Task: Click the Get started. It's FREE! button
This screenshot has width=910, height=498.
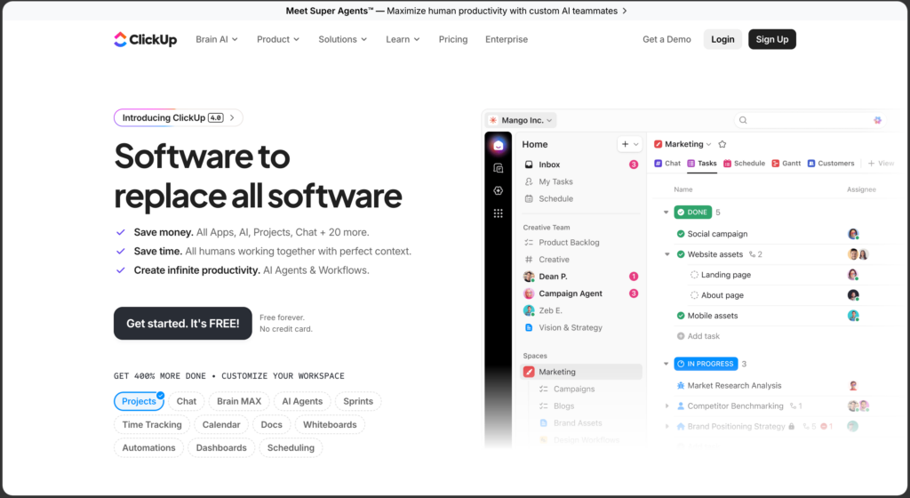Action: (x=183, y=324)
